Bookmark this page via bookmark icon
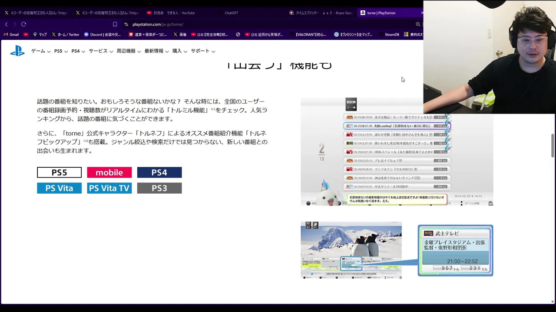 coord(115,24)
